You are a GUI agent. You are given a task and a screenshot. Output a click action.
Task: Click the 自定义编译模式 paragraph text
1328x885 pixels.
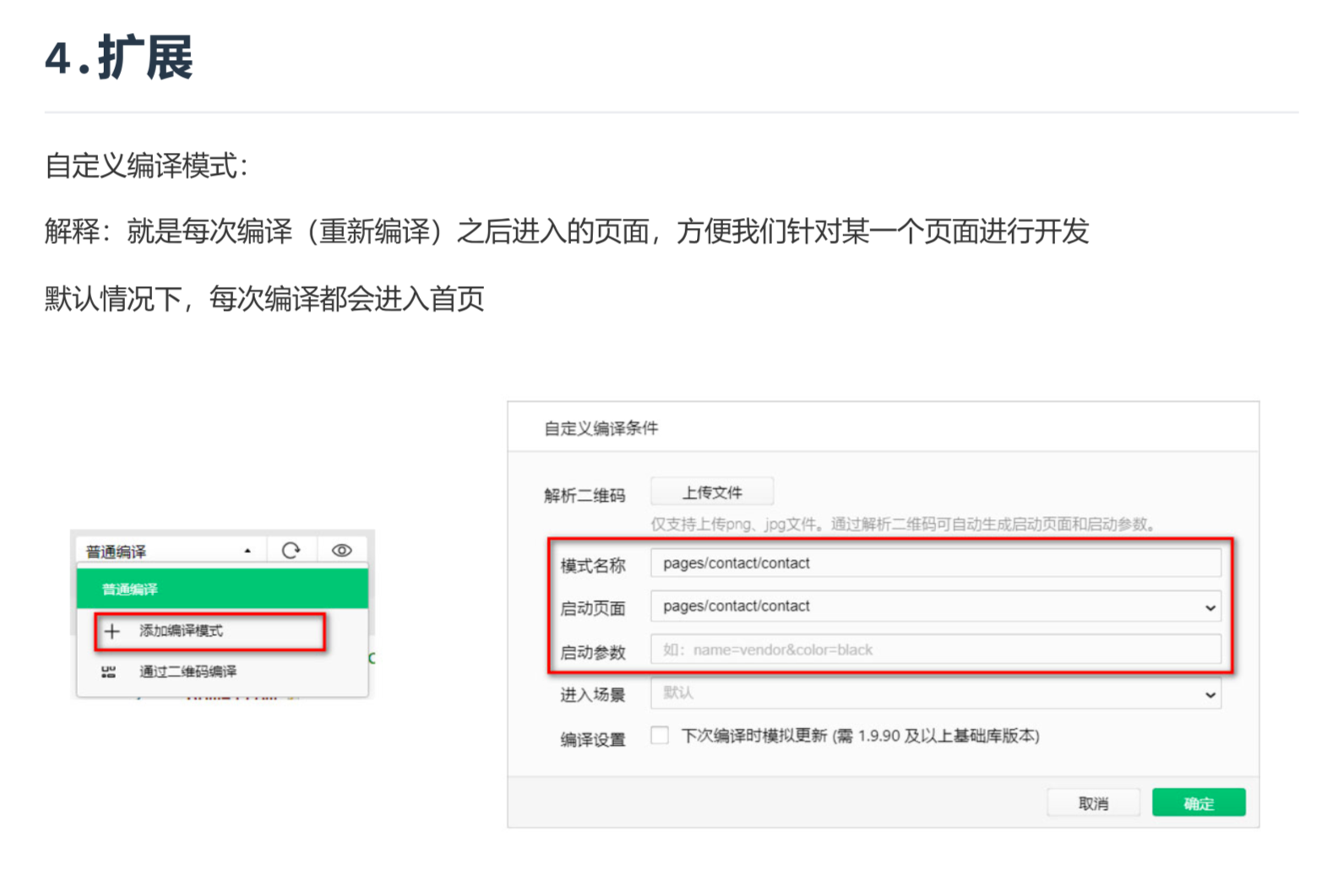click(146, 166)
